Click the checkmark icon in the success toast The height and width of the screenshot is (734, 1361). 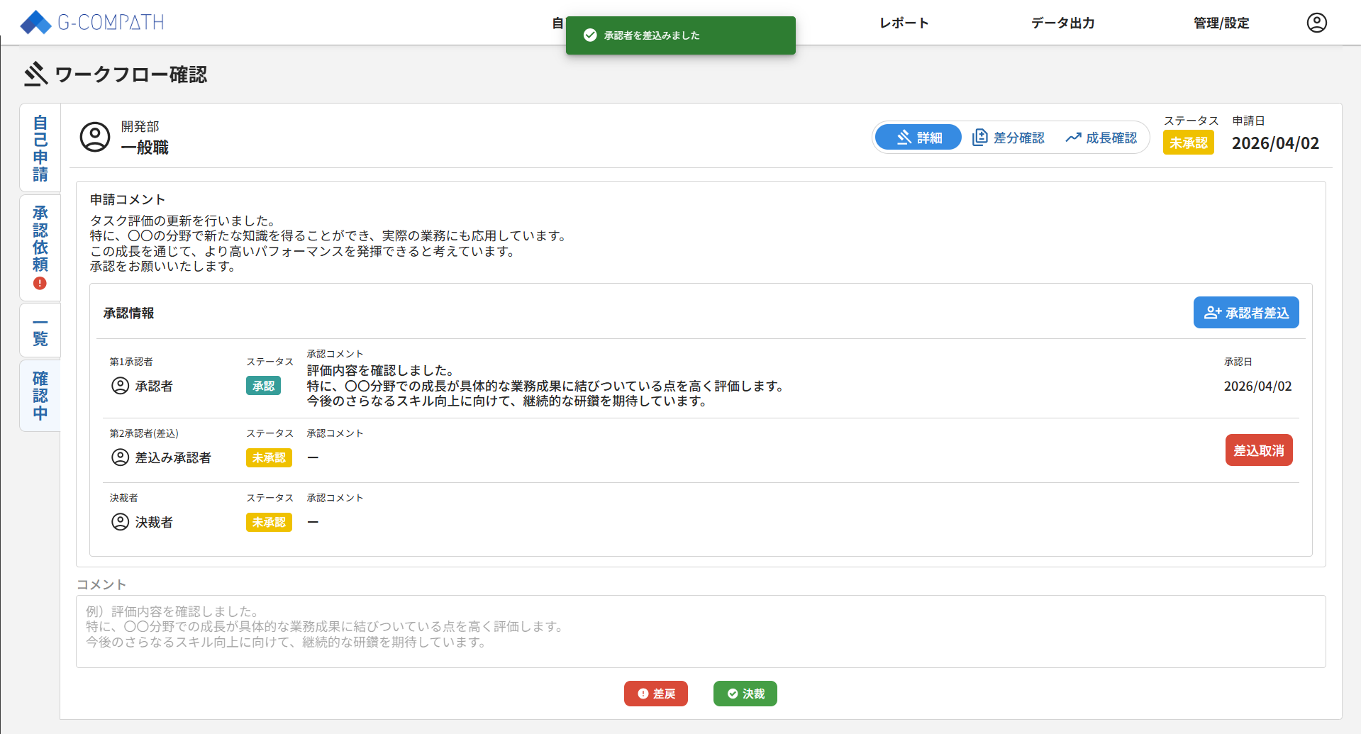pyautogui.click(x=590, y=35)
